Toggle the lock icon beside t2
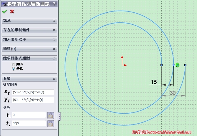Viewport: 197px width, 136px height. 51,124
